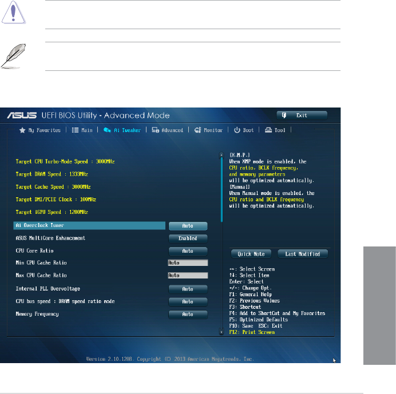396x394 pixels.
Task: Select the Memory Frequency label
Action: coord(37,314)
